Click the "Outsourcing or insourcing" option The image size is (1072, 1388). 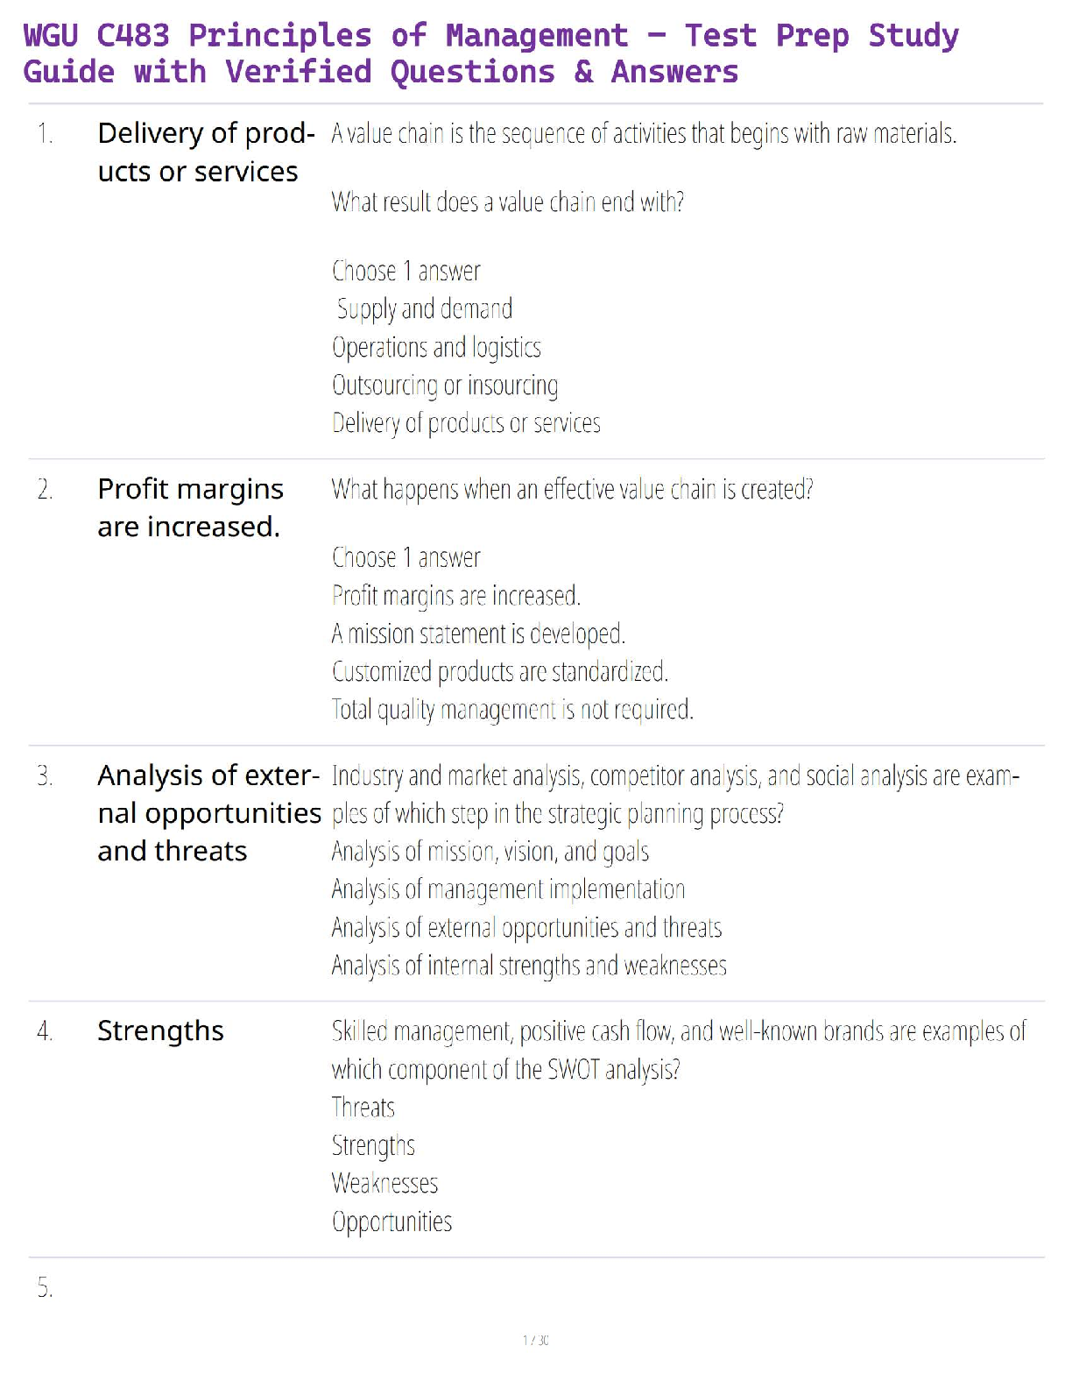[445, 386]
